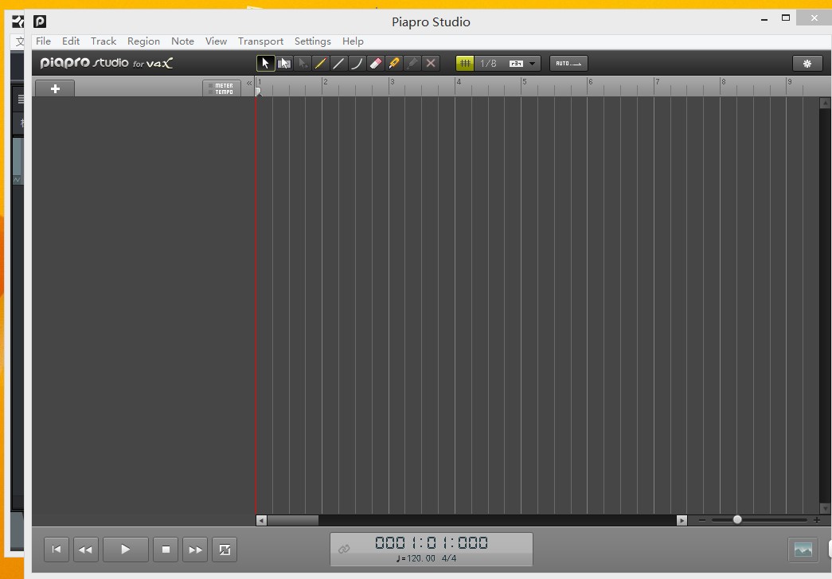Open the Transport menu

coord(260,41)
